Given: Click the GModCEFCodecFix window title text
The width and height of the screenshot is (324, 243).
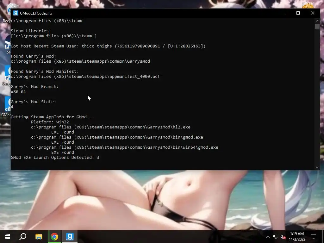Looking at the screenshot, I should [36, 13].
